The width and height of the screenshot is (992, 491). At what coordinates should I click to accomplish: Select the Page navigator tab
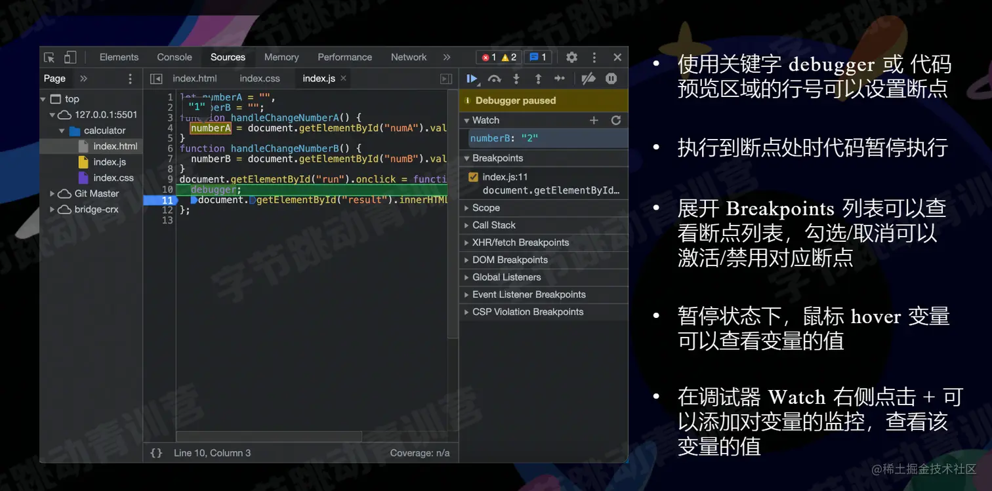coord(54,79)
